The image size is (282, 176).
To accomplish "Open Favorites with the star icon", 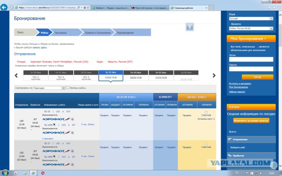I will (274, 7).
